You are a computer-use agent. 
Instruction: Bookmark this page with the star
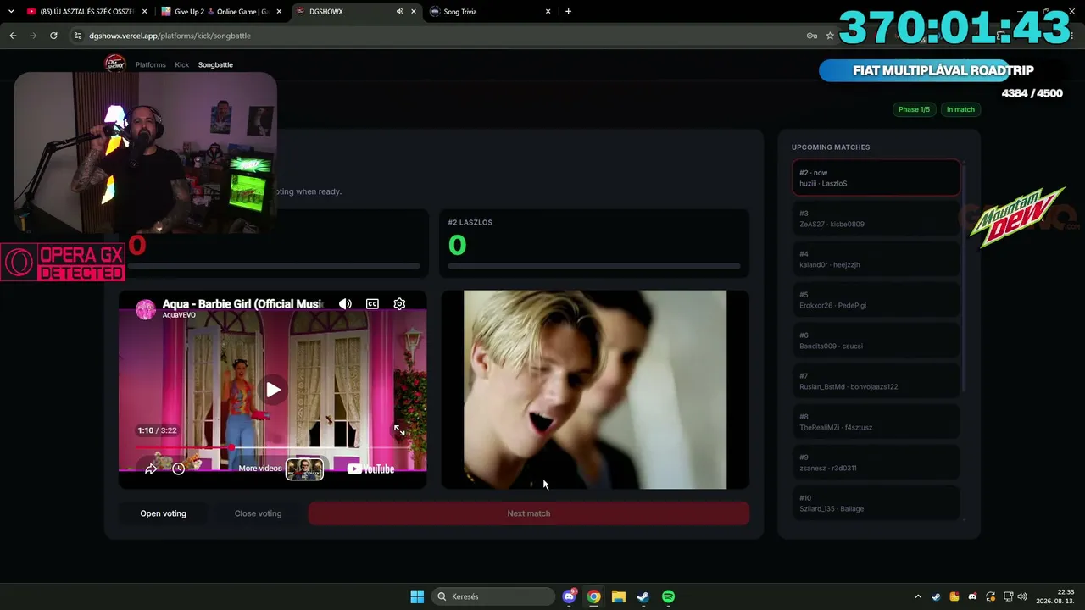(x=830, y=36)
